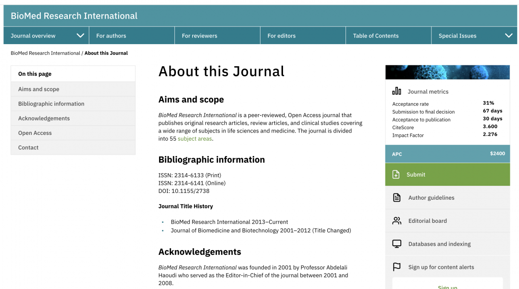Image resolution: width=519 pixels, height=289 pixels.
Task: Expand the Journal overview dropdown chevron
Action: point(80,36)
